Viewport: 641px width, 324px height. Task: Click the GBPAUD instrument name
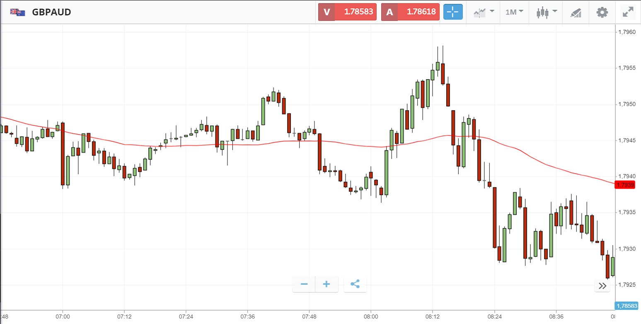click(51, 12)
